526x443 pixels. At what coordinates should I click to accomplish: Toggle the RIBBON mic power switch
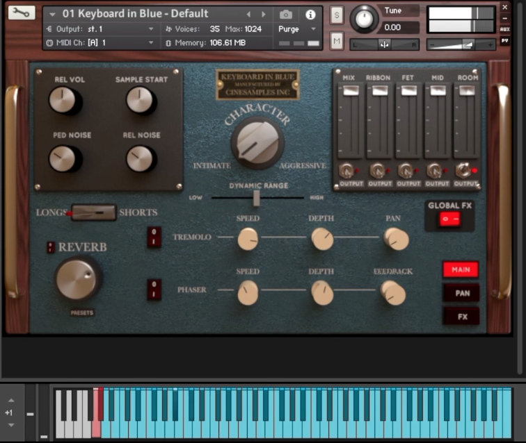pyautogui.click(x=378, y=171)
